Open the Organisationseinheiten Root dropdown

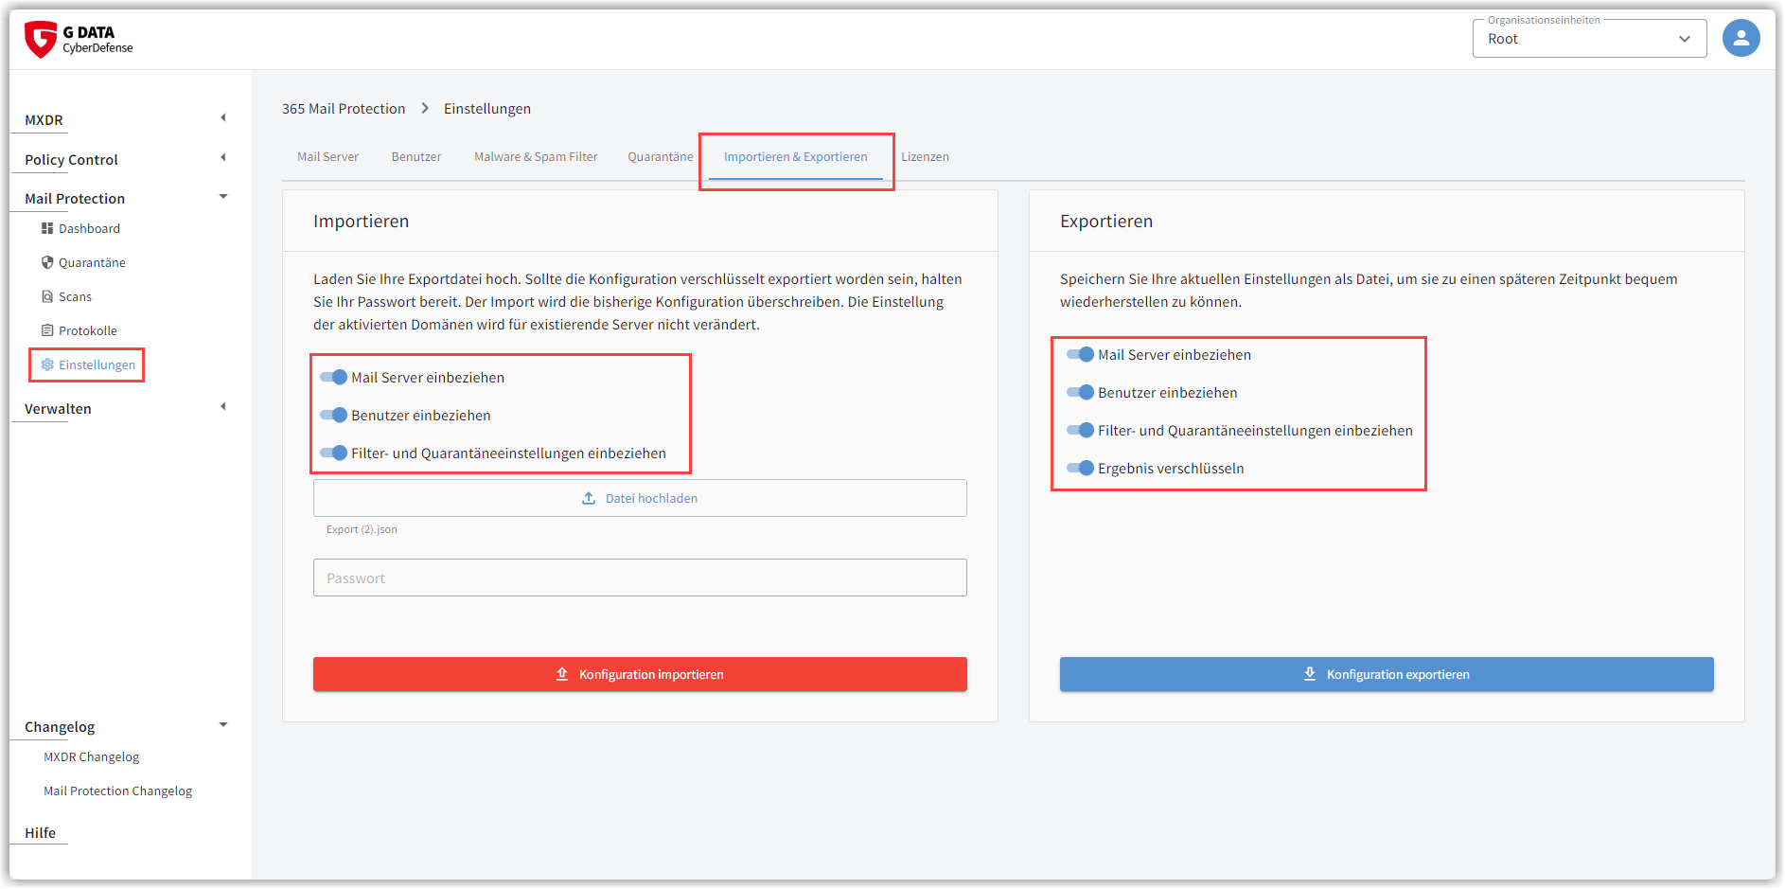click(x=1589, y=39)
